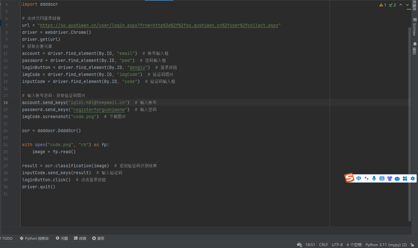Click line number 22 in gutter

pos(5,131)
